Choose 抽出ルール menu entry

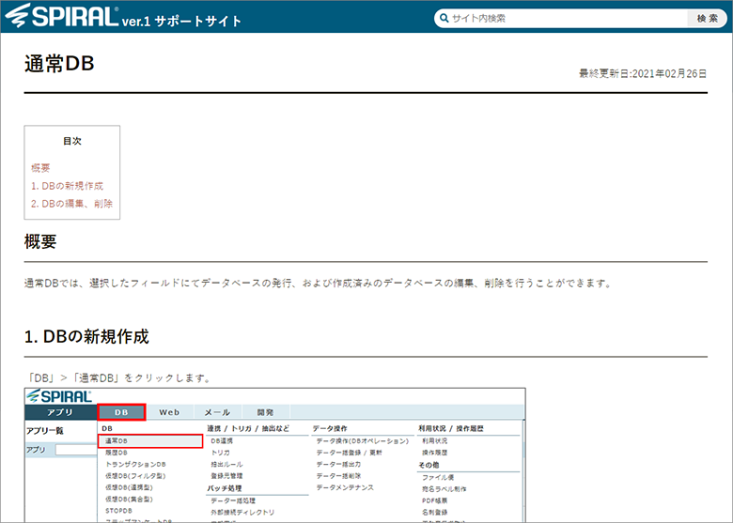(x=226, y=464)
